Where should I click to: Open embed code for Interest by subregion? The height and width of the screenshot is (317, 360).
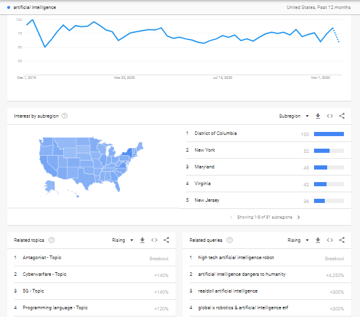point(330,116)
